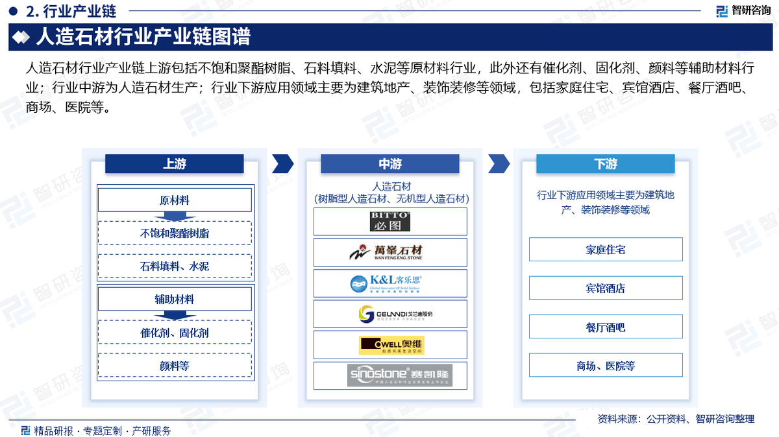
Task: Select the 下游 header tab
Action: [605, 164]
